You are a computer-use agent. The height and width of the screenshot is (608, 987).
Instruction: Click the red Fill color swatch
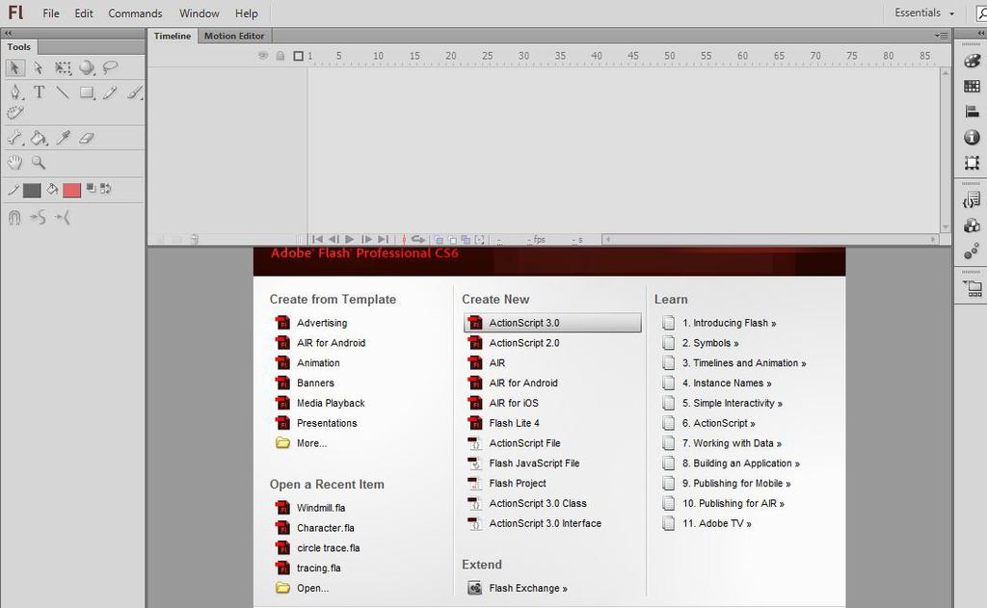(69, 190)
